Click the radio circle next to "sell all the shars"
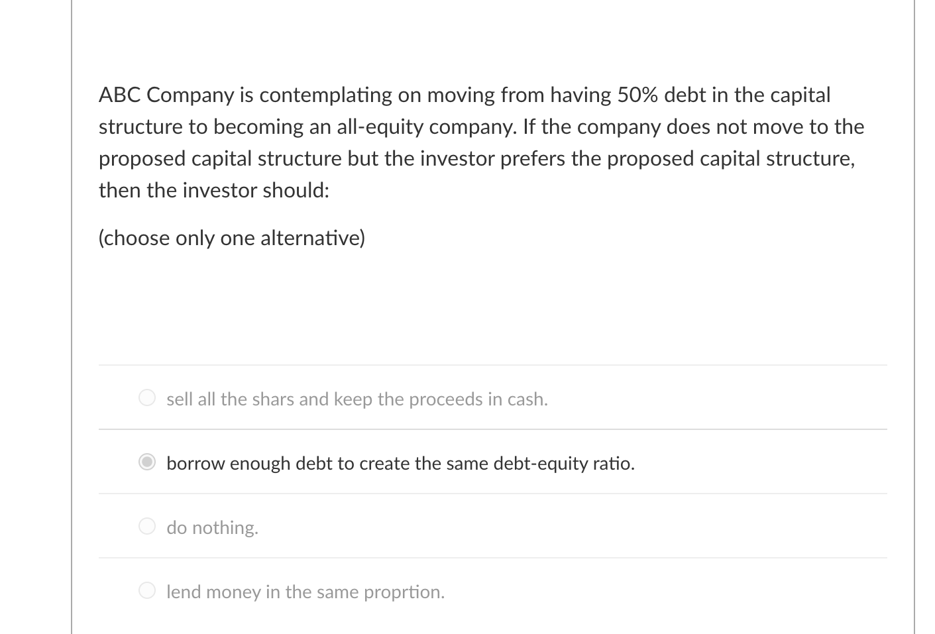This screenshot has width=935, height=634. [x=146, y=397]
